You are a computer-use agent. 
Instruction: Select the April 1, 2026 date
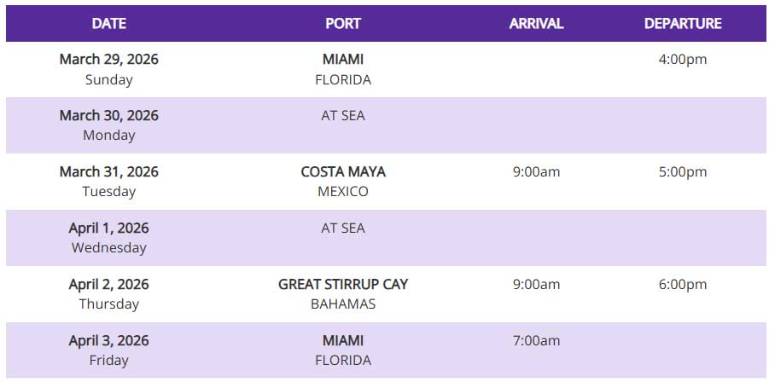(x=109, y=229)
